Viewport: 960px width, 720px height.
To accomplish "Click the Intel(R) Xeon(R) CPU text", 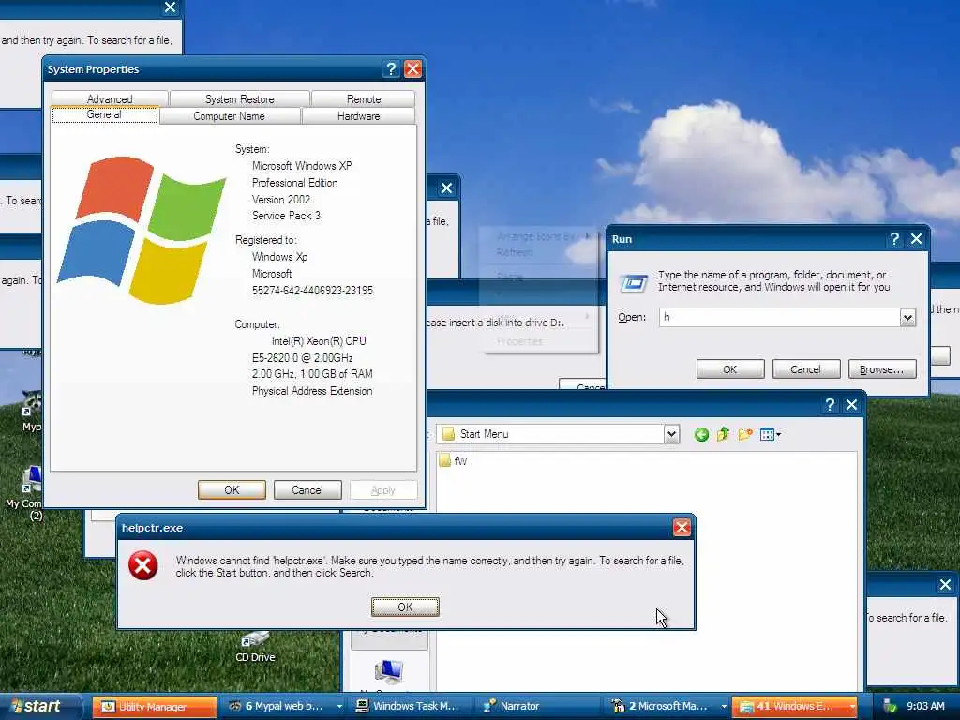I will click(x=319, y=341).
